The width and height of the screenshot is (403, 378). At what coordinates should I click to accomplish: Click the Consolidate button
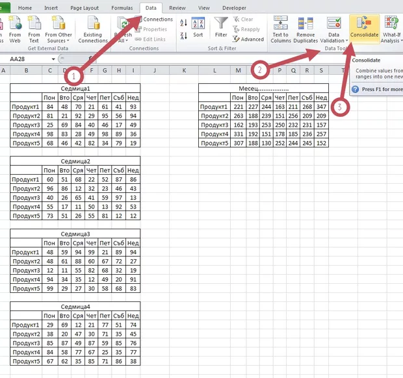coord(365,29)
